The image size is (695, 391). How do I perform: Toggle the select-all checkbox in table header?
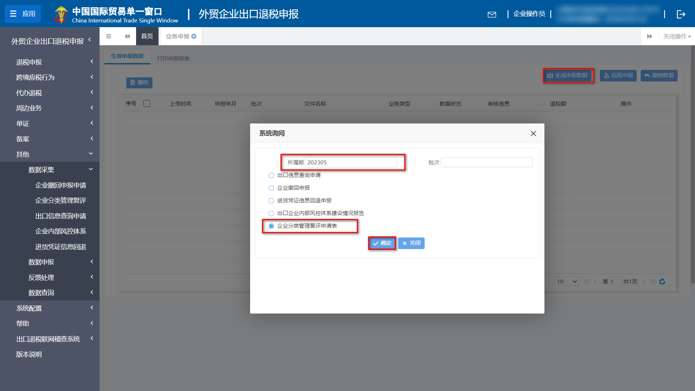pyautogui.click(x=147, y=103)
